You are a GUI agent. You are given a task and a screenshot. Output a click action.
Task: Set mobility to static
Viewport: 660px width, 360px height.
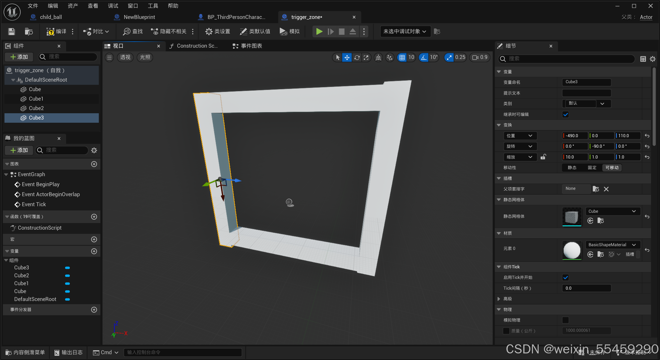pos(572,168)
